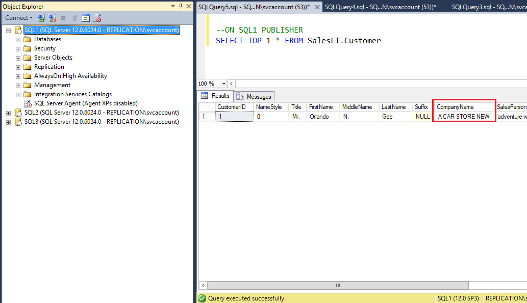This screenshot has width=527, height=303.
Task: Click the MiddleName column header
Action: click(x=359, y=107)
